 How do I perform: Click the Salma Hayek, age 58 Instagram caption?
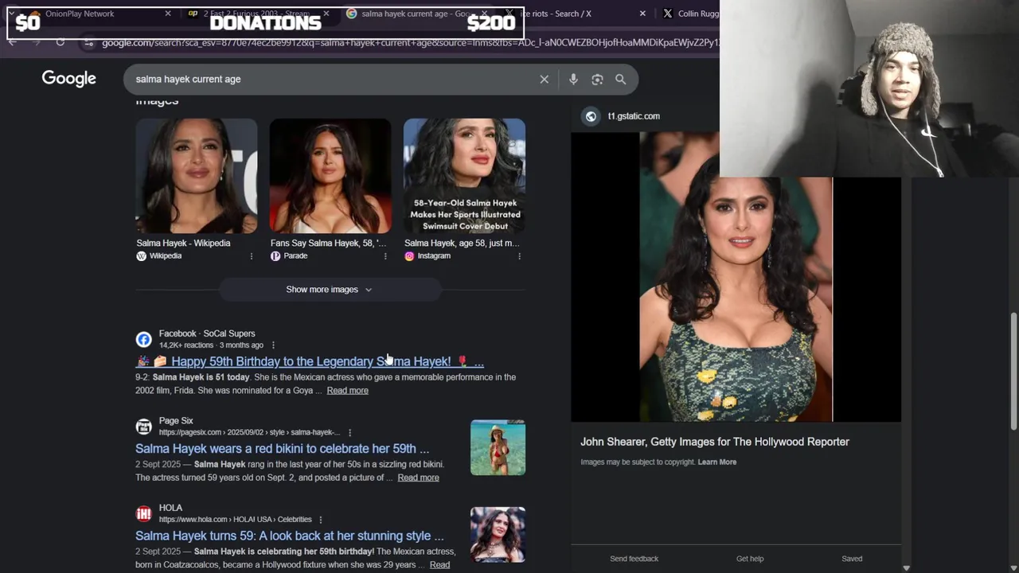click(x=462, y=244)
